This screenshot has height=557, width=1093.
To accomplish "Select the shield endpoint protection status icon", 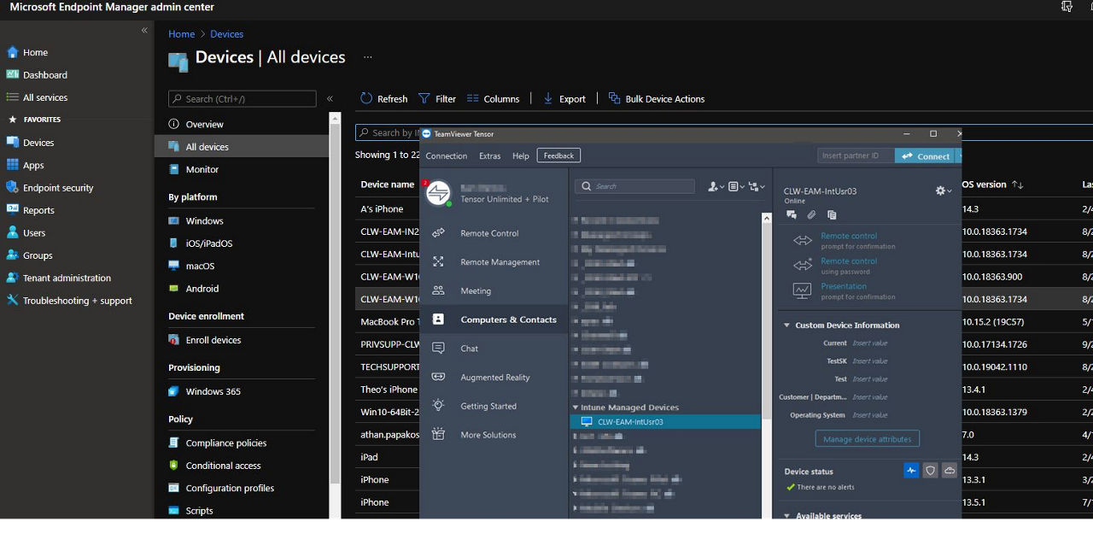I will click(x=931, y=471).
